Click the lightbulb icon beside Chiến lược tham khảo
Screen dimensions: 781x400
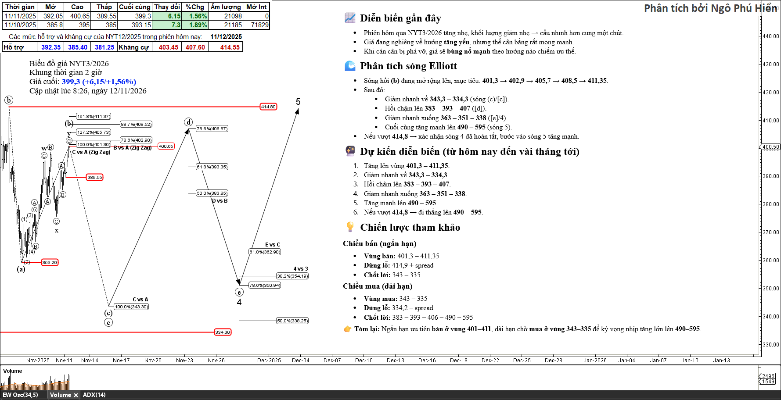click(x=350, y=227)
